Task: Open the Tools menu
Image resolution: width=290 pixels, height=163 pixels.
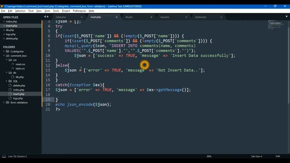Action: [x=56, y=11]
